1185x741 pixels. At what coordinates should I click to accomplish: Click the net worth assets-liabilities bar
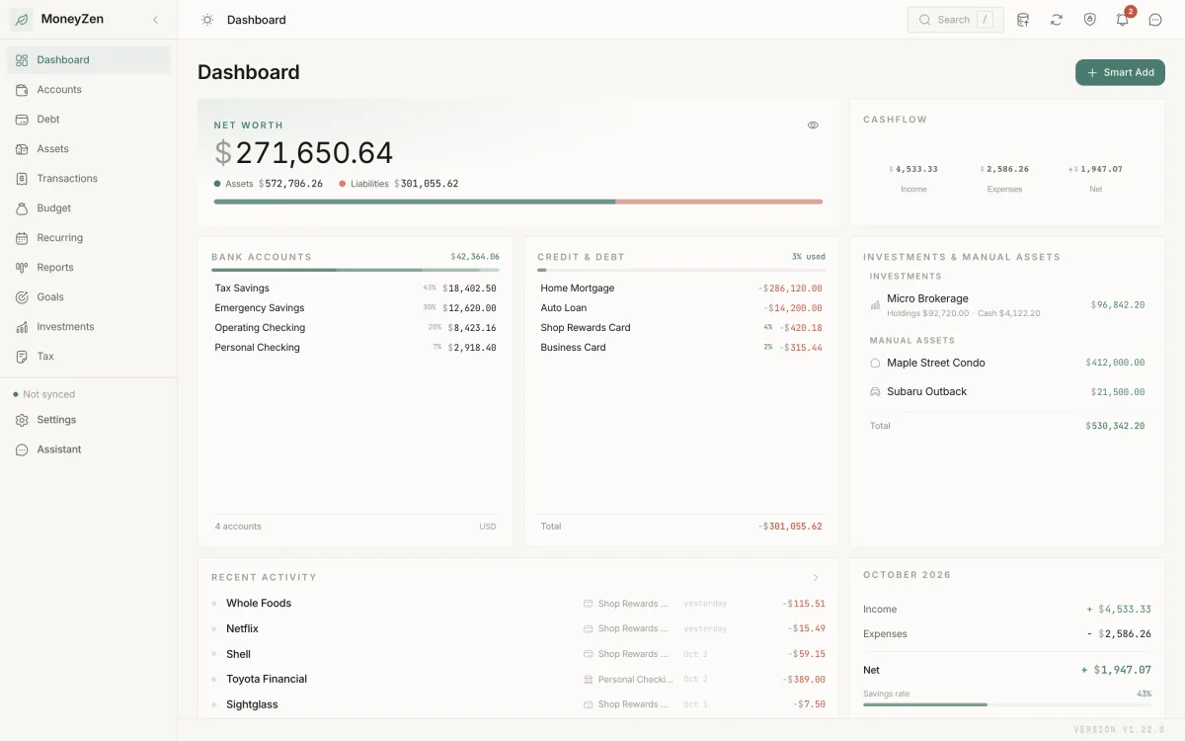click(518, 202)
